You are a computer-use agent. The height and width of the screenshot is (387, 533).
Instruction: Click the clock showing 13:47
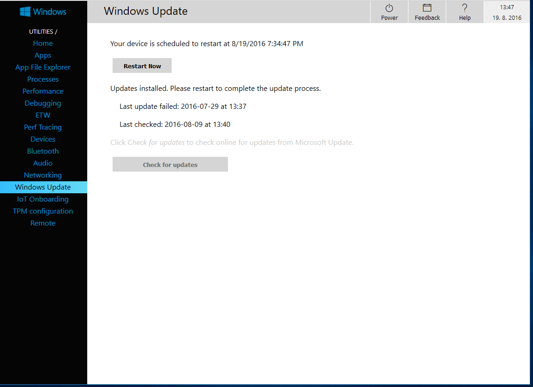pyautogui.click(x=507, y=7)
